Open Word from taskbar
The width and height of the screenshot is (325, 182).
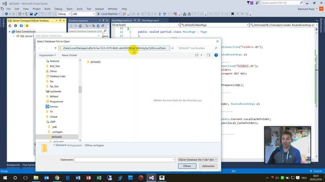pyautogui.click(x=78, y=177)
